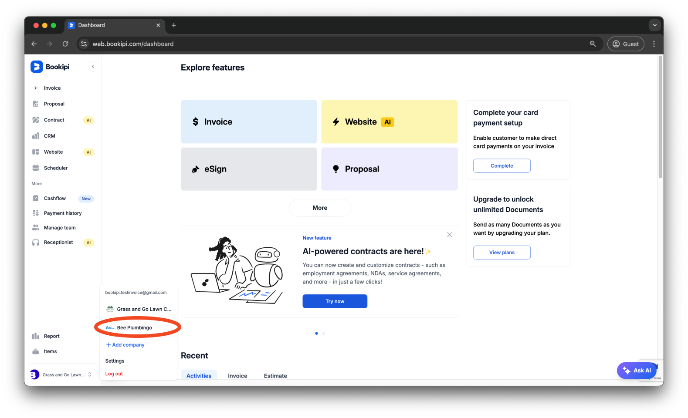The width and height of the screenshot is (688, 418).
Task: Select second carousel dot indicator
Action: (323, 334)
